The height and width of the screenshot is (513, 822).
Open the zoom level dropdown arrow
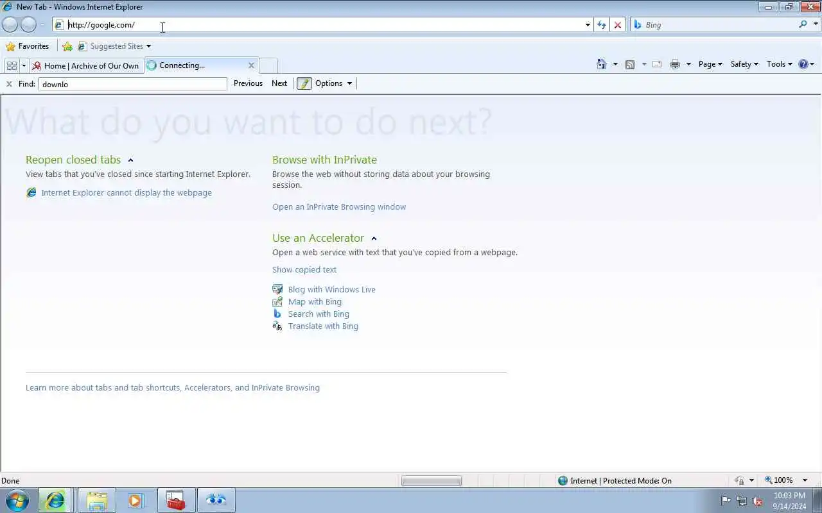click(805, 480)
